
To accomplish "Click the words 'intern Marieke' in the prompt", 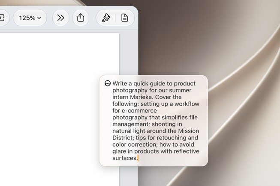I will click(132, 97).
